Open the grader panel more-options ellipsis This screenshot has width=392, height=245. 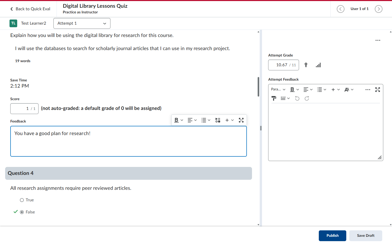378,40
